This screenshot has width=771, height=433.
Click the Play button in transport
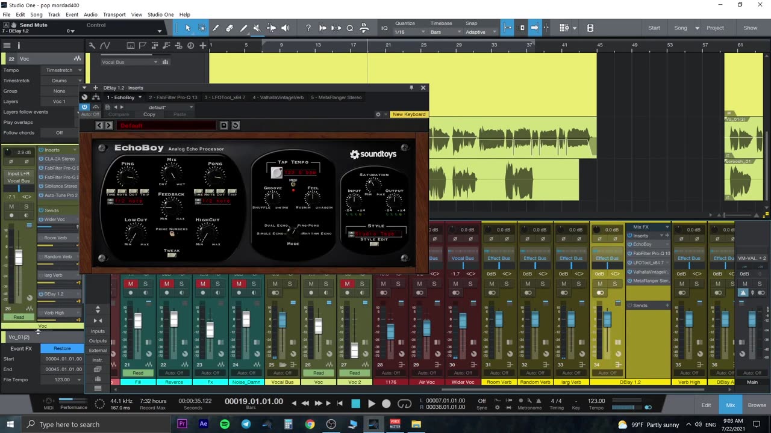click(x=371, y=404)
